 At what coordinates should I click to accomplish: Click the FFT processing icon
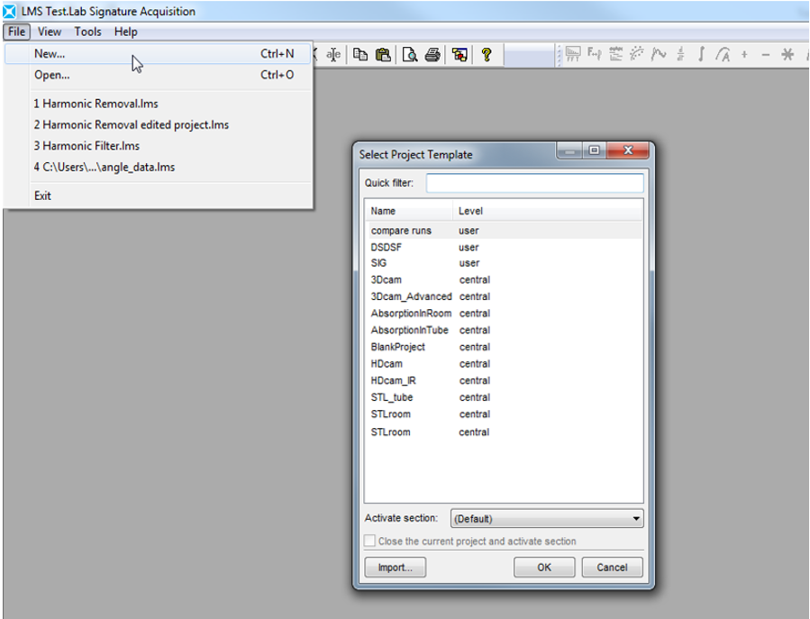click(x=573, y=54)
